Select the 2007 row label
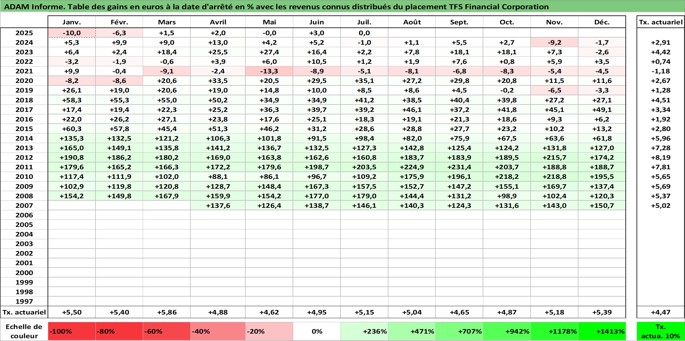Screen dimensions: 685x341 click(x=24, y=206)
